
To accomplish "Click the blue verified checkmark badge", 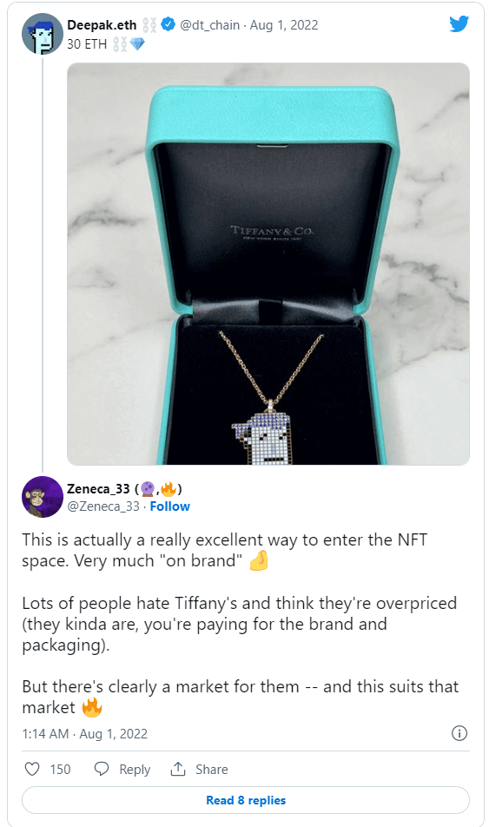I will (x=168, y=24).
